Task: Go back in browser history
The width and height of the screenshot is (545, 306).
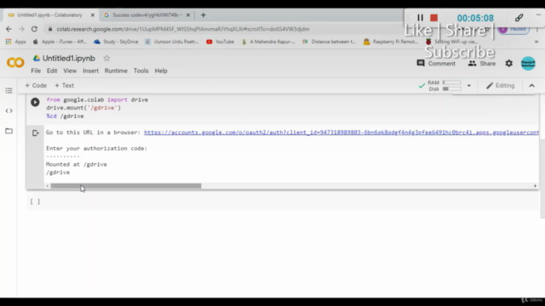Action: (9, 29)
